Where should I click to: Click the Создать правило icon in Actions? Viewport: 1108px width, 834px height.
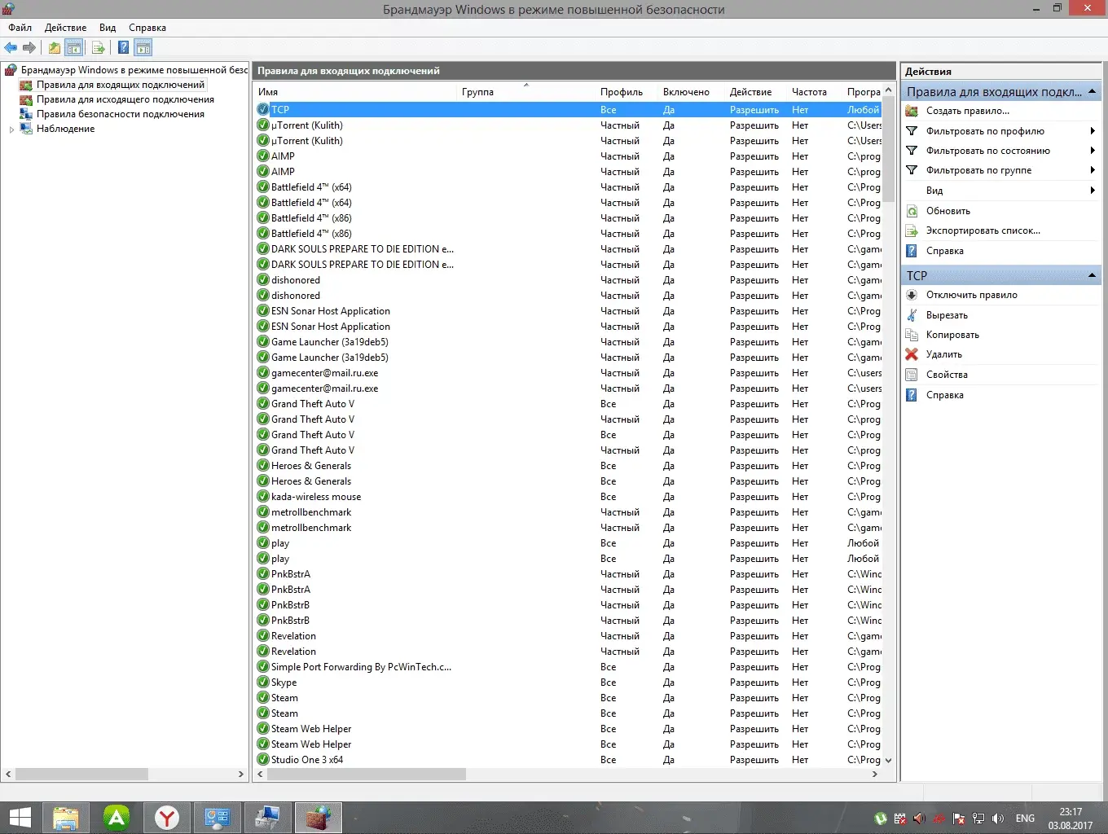coord(912,111)
